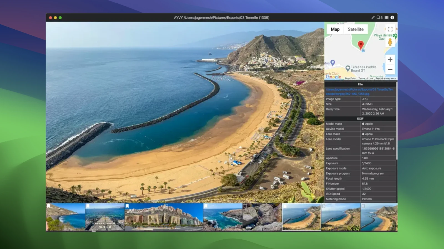The image size is (444, 249).
Task: Click the Street View pegman icon
Action: click(x=390, y=42)
